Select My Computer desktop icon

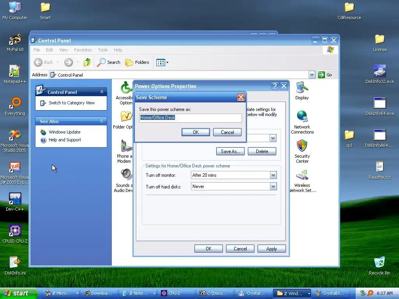pos(15,11)
